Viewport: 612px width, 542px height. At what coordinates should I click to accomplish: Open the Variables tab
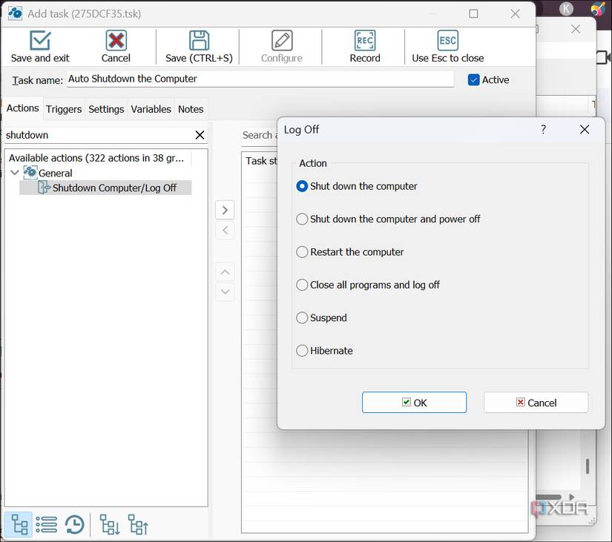(151, 109)
